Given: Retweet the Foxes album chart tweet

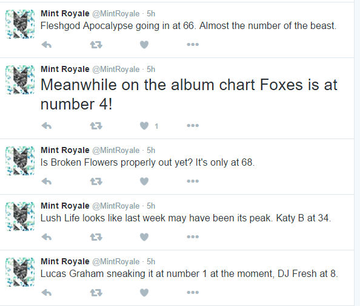Looking at the screenshot, I should (x=96, y=126).
